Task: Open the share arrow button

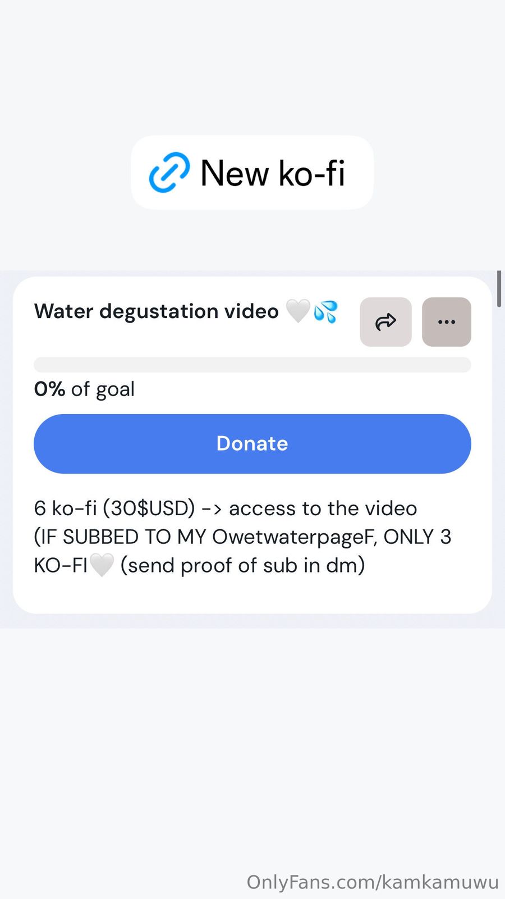Action: point(385,322)
